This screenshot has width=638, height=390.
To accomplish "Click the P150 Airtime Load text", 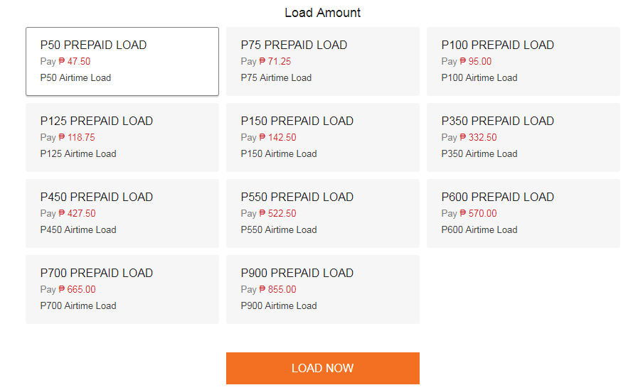I will 279,153.
